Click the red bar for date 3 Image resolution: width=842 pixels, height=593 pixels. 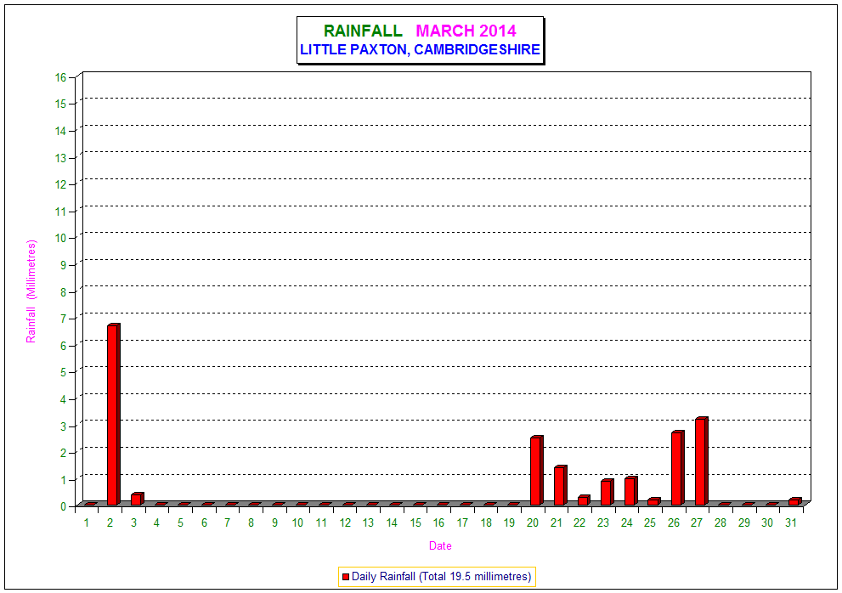coord(137,499)
